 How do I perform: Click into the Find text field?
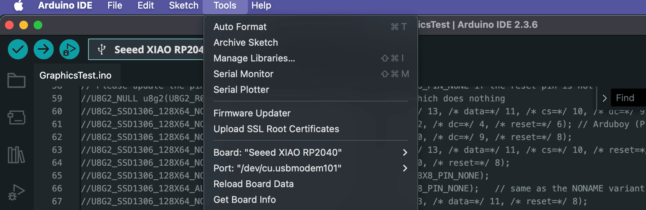click(x=629, y=98)
